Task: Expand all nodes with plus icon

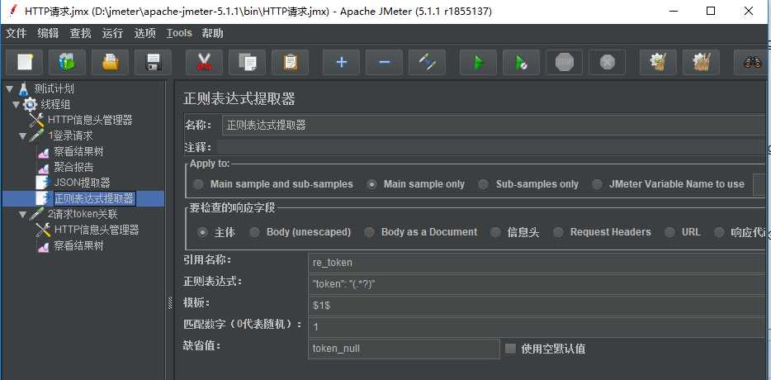Action: [x=341, y=63]
